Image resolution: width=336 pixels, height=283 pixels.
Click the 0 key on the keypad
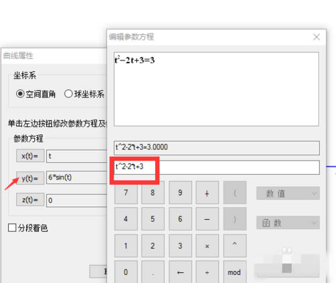click(126, 272)
